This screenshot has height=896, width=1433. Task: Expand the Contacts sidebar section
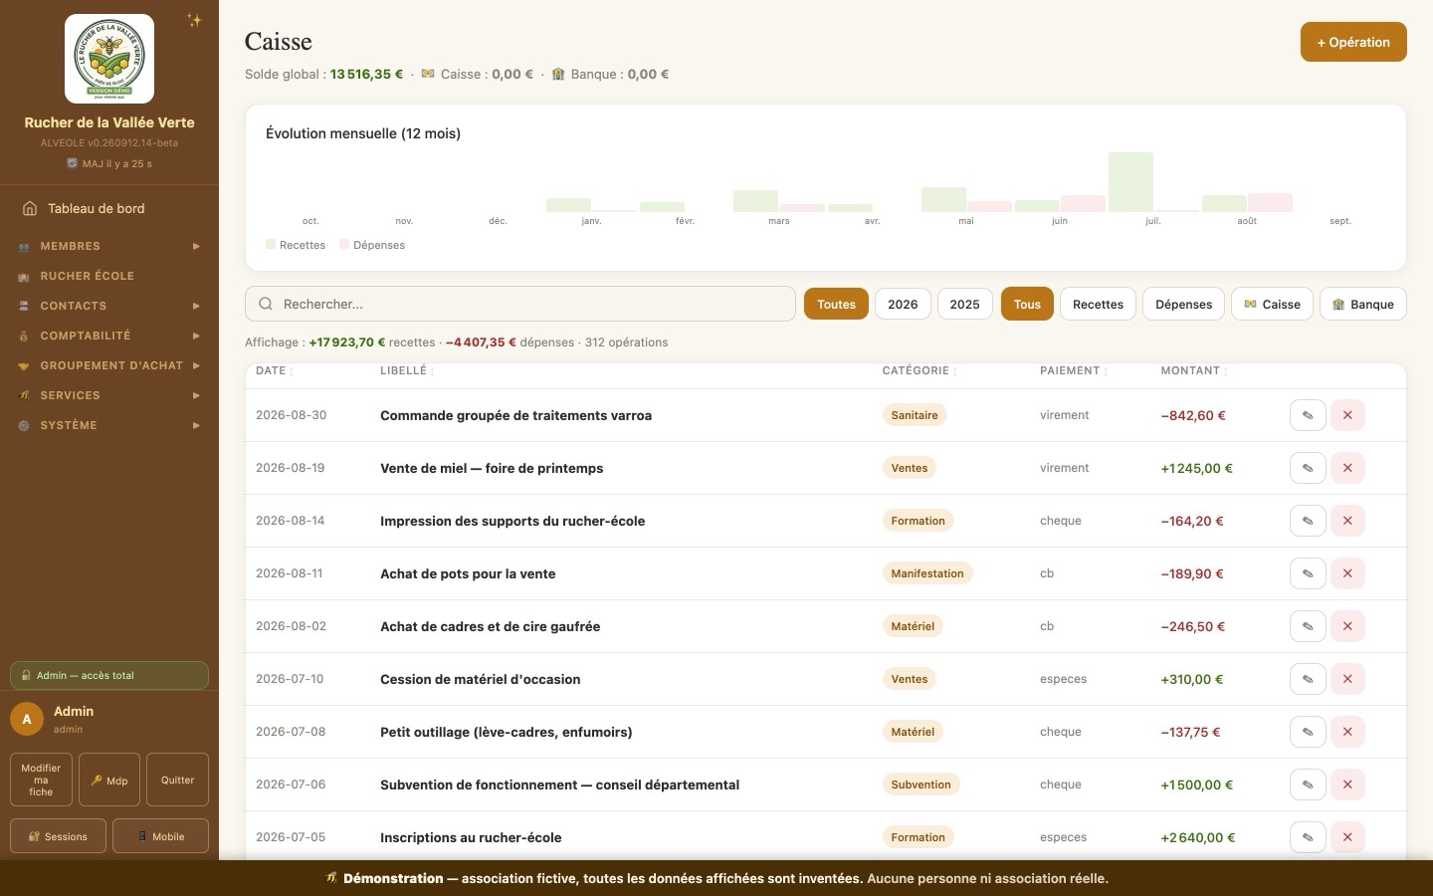(x=109, y=306)
